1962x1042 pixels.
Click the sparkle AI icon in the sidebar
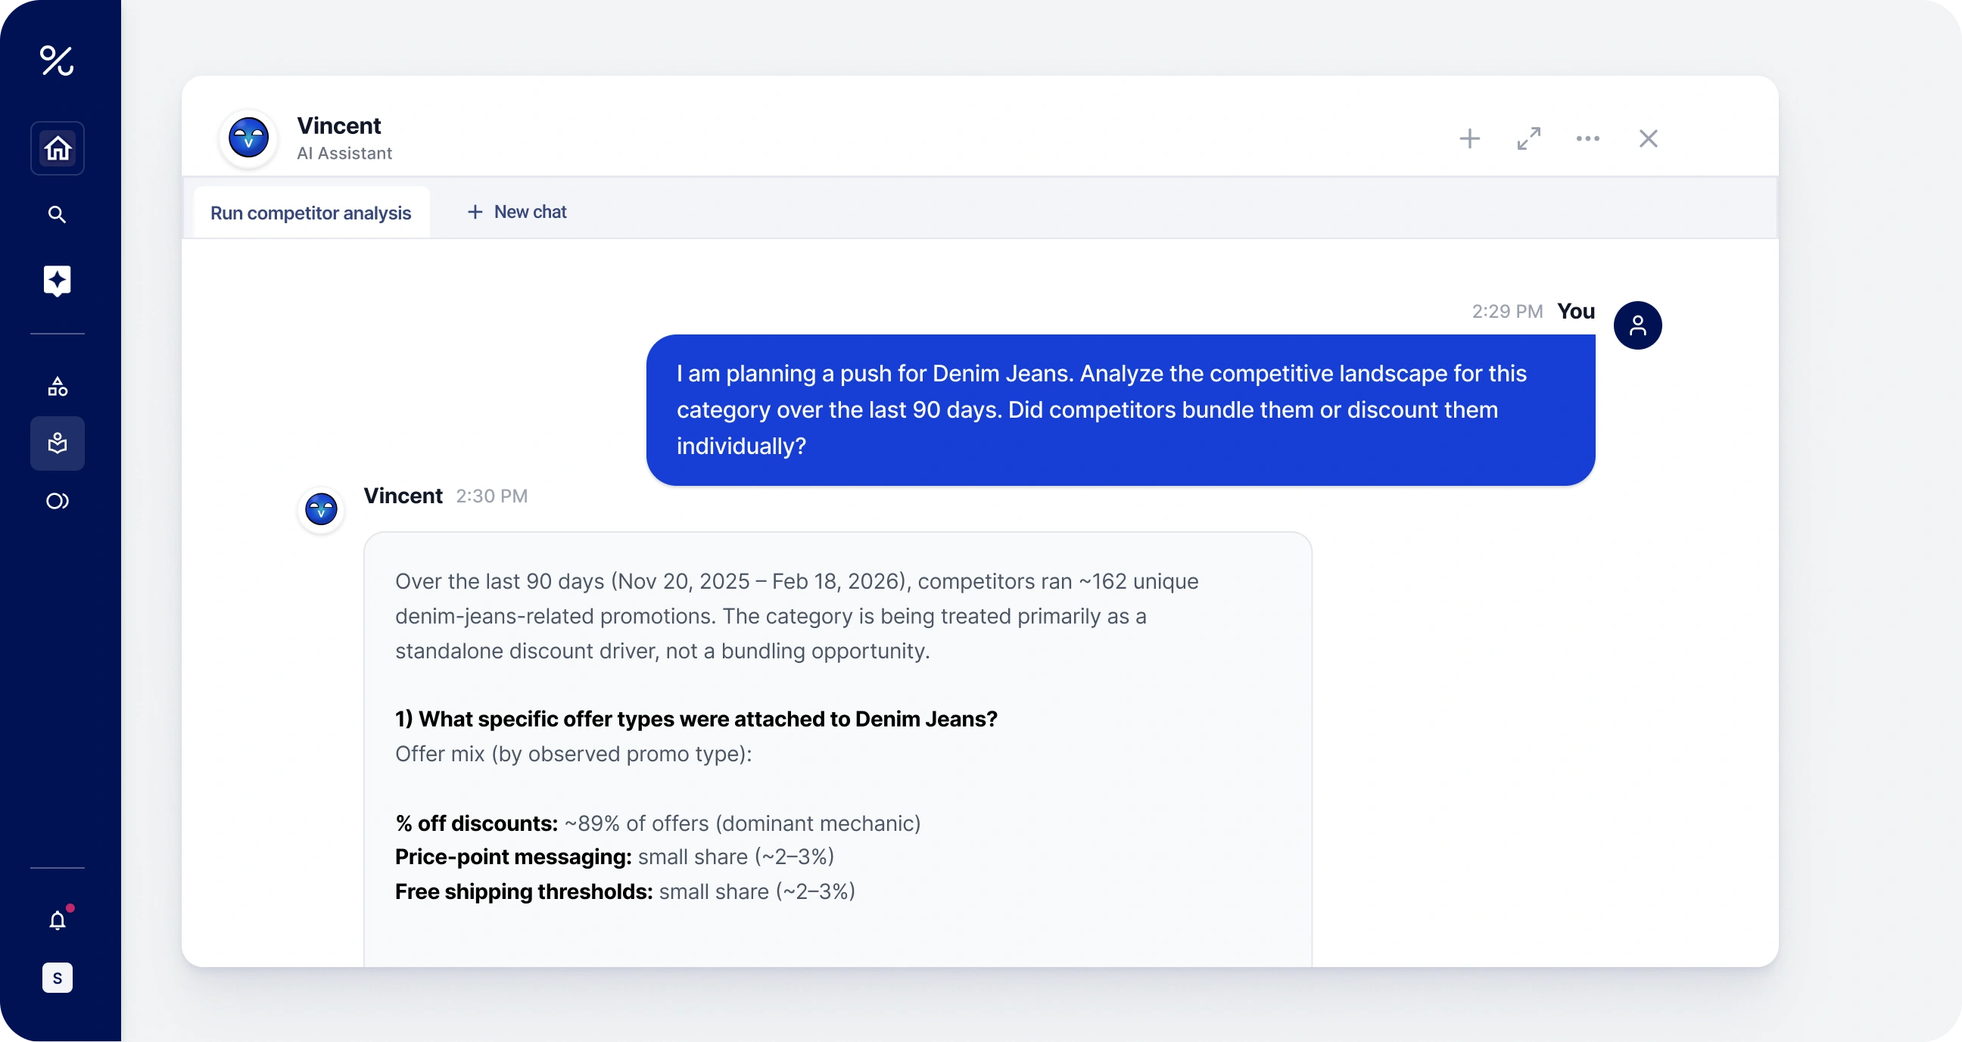(57, 280)
